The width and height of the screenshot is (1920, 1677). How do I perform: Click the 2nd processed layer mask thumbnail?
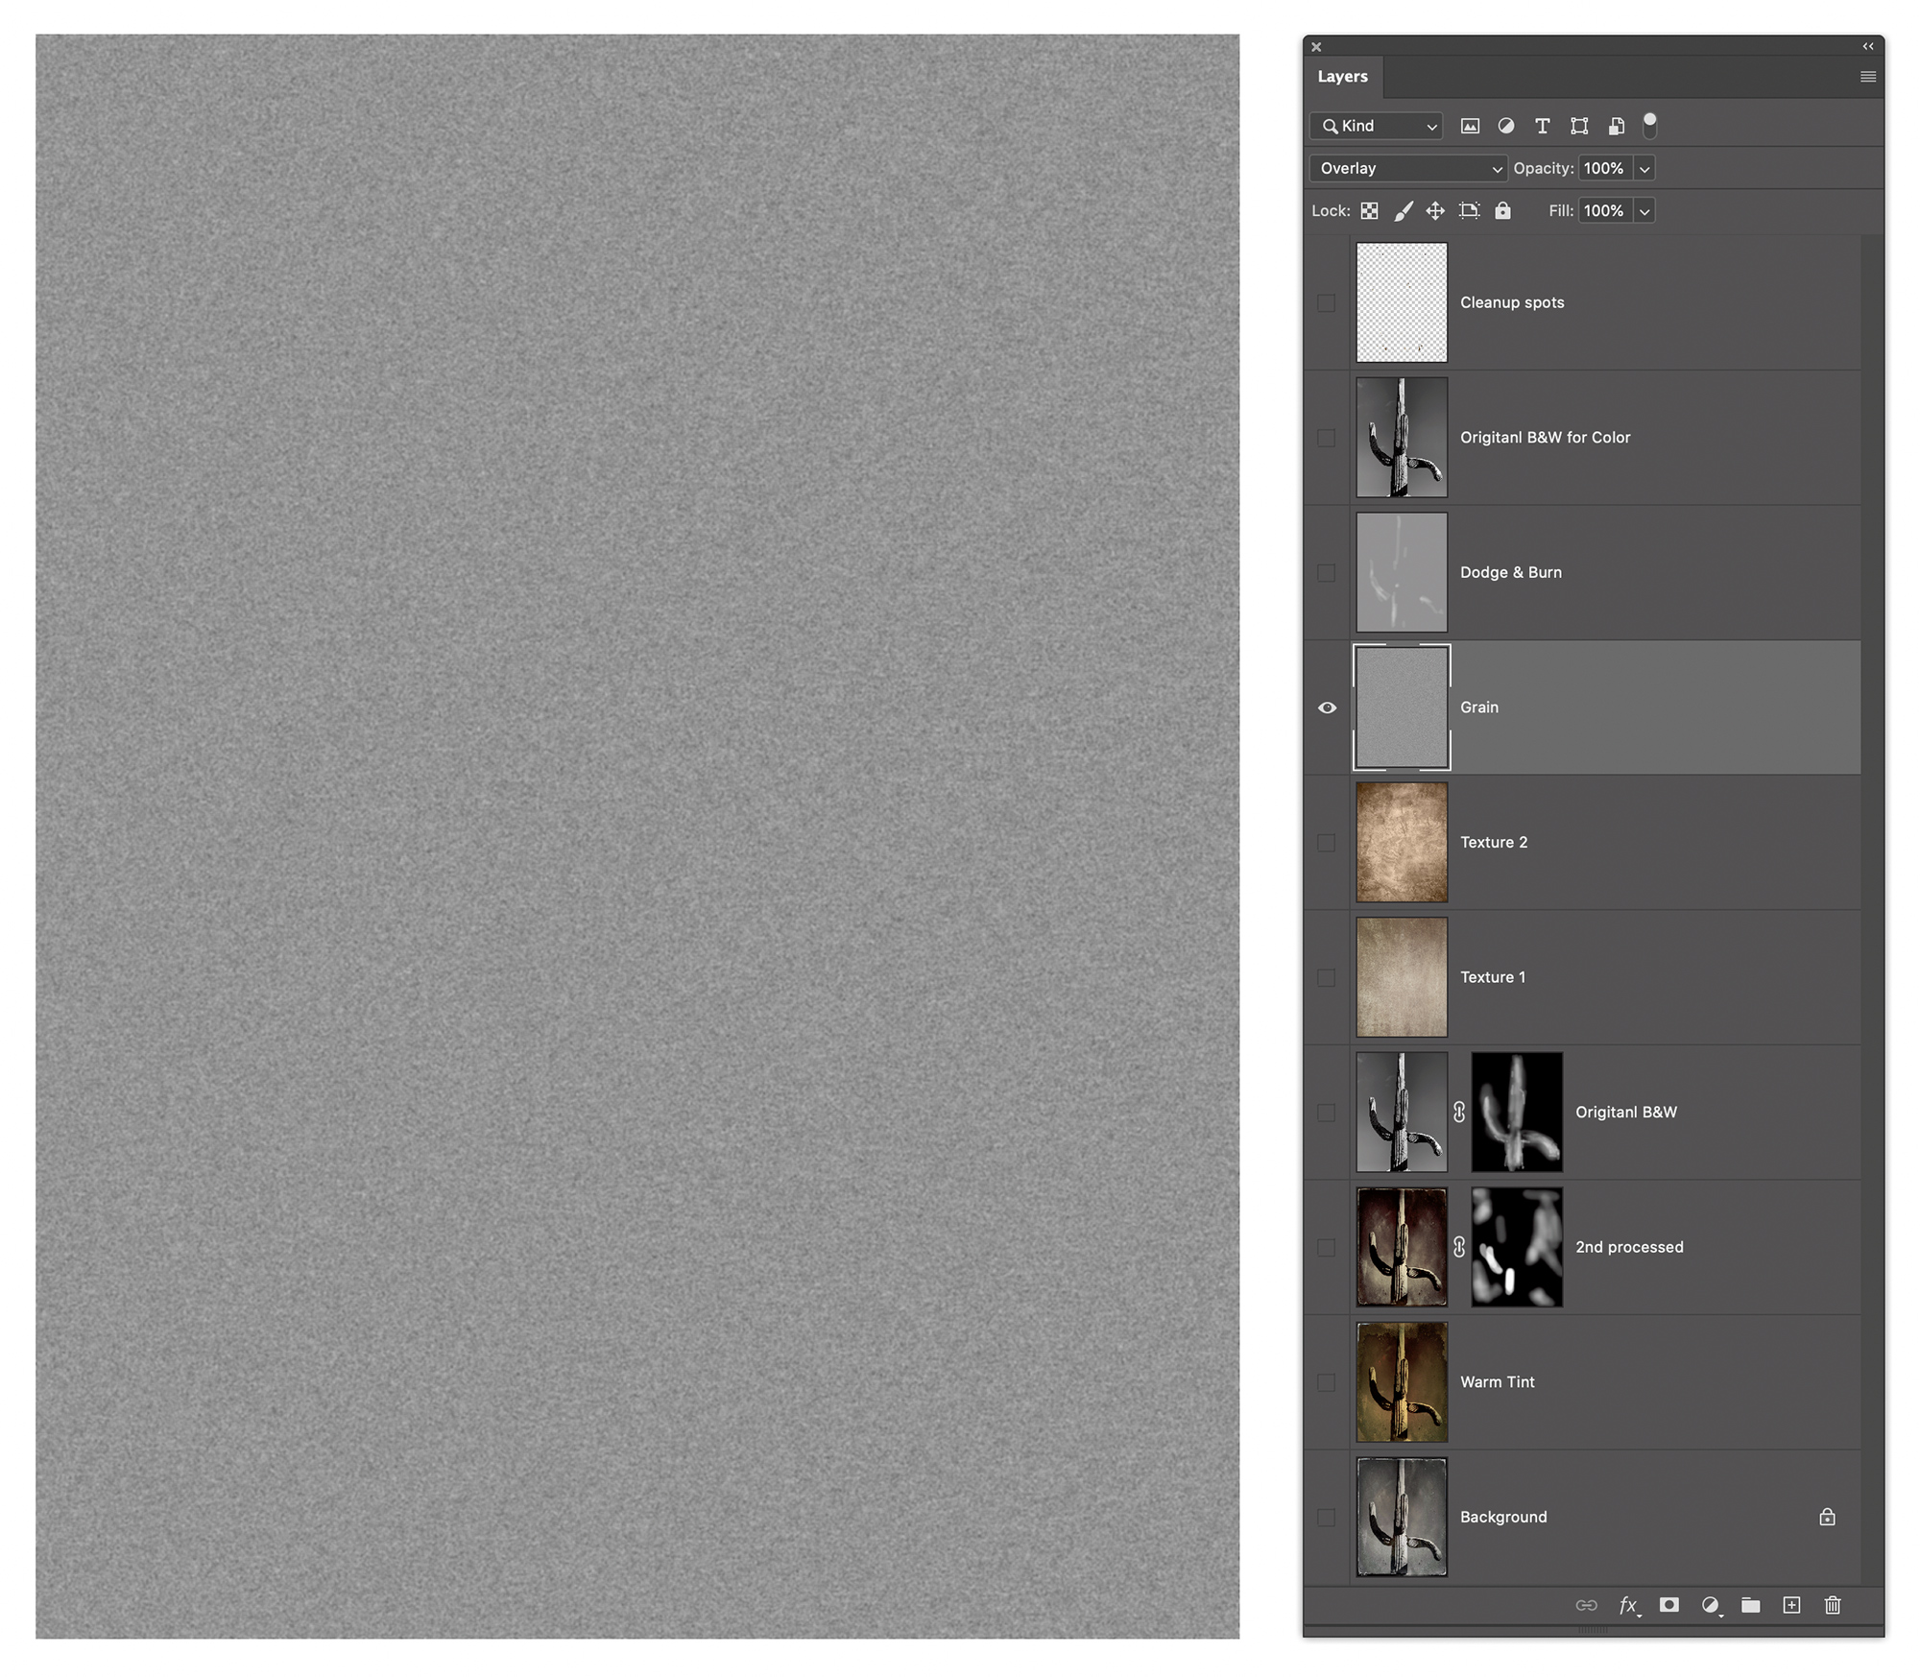[x=1517, y=1247]
